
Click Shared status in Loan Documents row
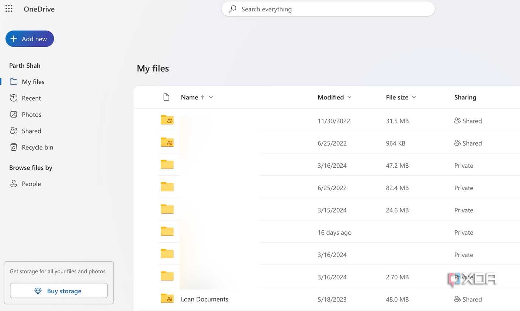coord(472,300)
